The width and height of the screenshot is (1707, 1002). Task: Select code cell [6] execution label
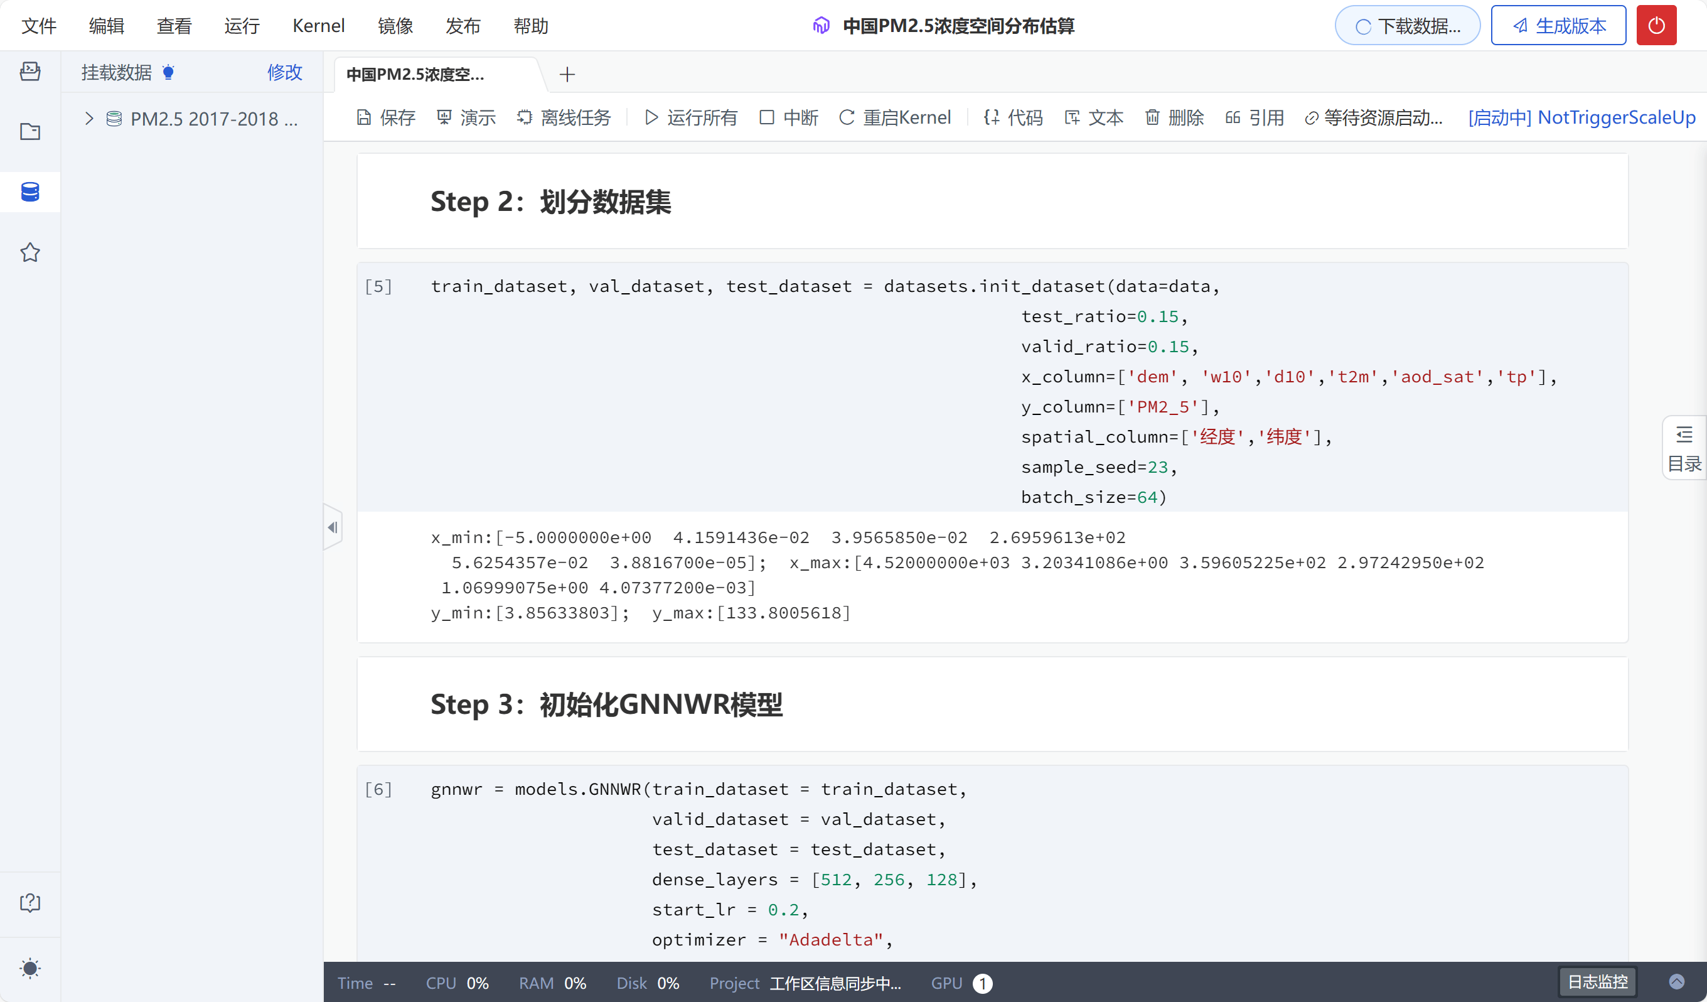coord(378,789)
